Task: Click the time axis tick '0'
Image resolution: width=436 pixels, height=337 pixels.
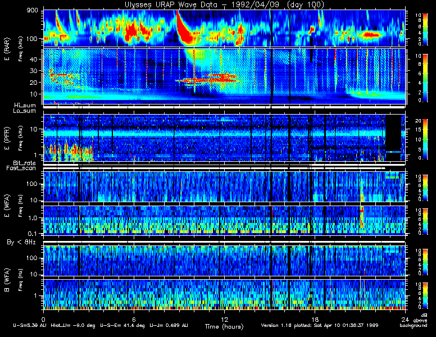Action: tap(43, 319)
